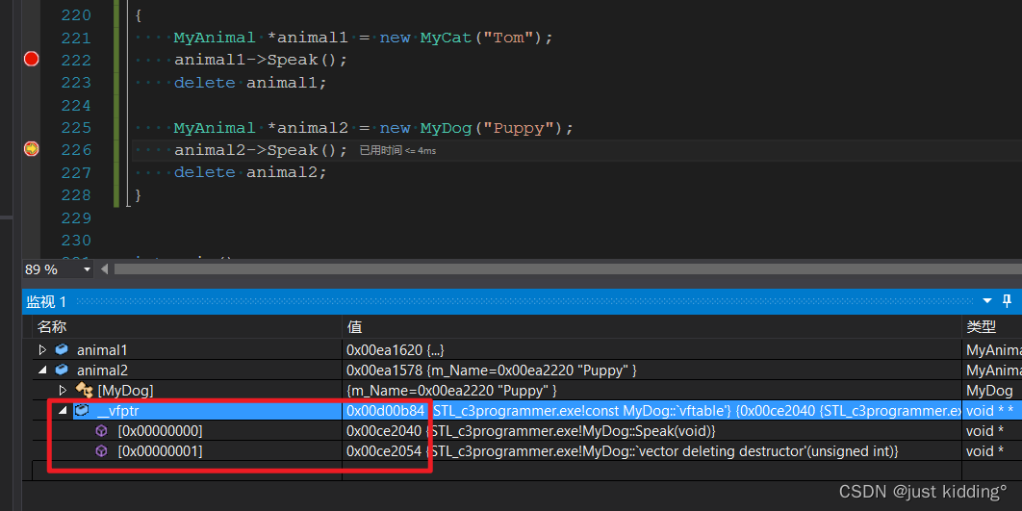
Task: Click animal1->Speak(); on line 222
Action: pyautogui.click(x=261, y=60)
